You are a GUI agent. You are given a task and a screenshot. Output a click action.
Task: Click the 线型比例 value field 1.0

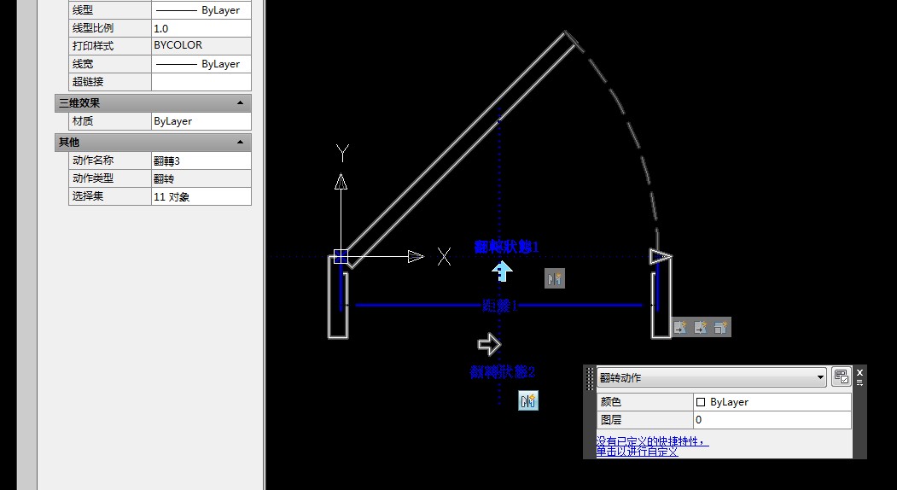pyautogui.click(x=201, y=28)
